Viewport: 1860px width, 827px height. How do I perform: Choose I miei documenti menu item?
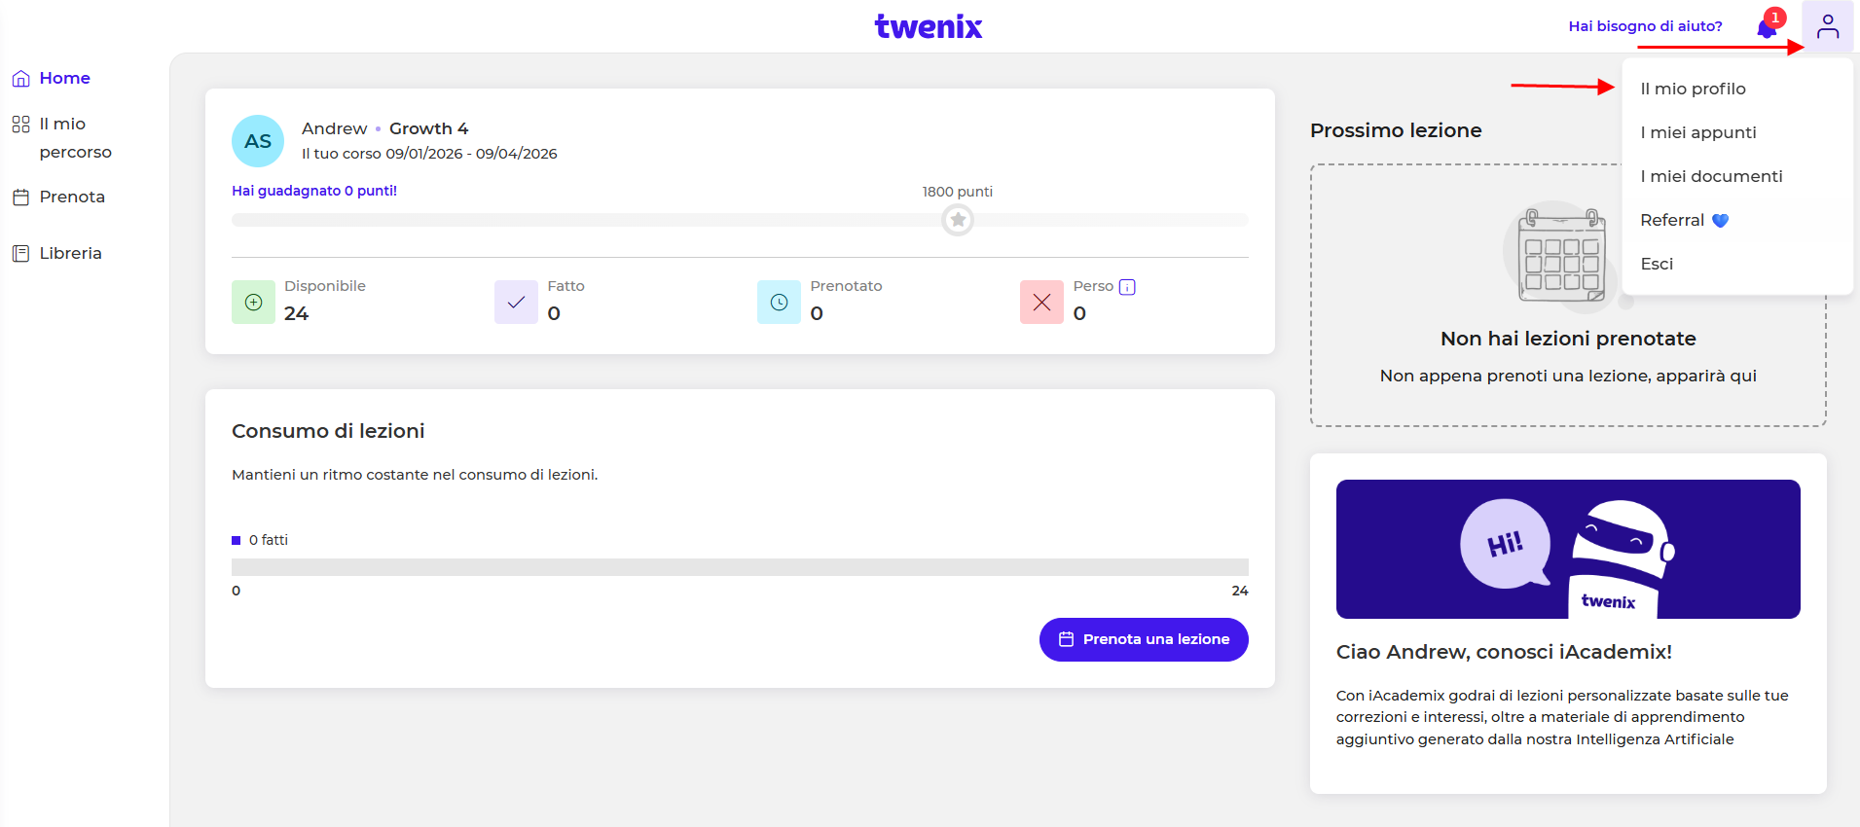[1711, 176]
